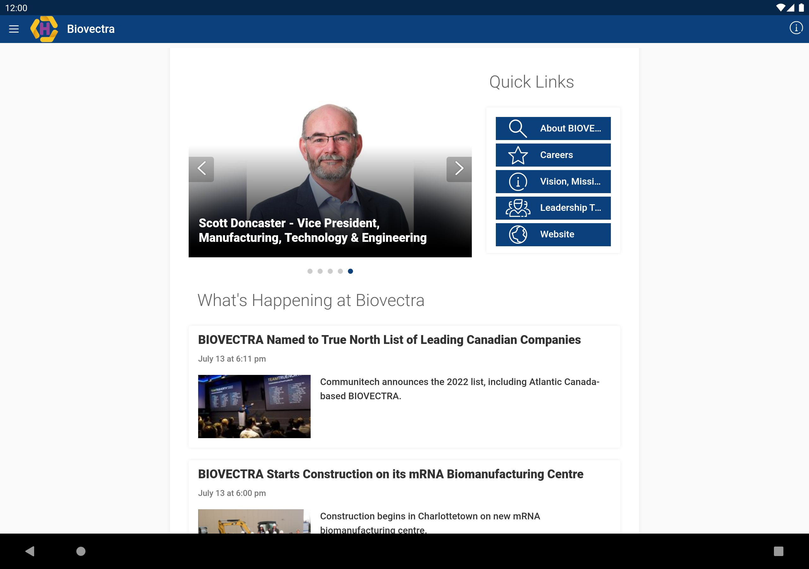
Task: Advance to the next carousel slide
Action: pos(459,169)
